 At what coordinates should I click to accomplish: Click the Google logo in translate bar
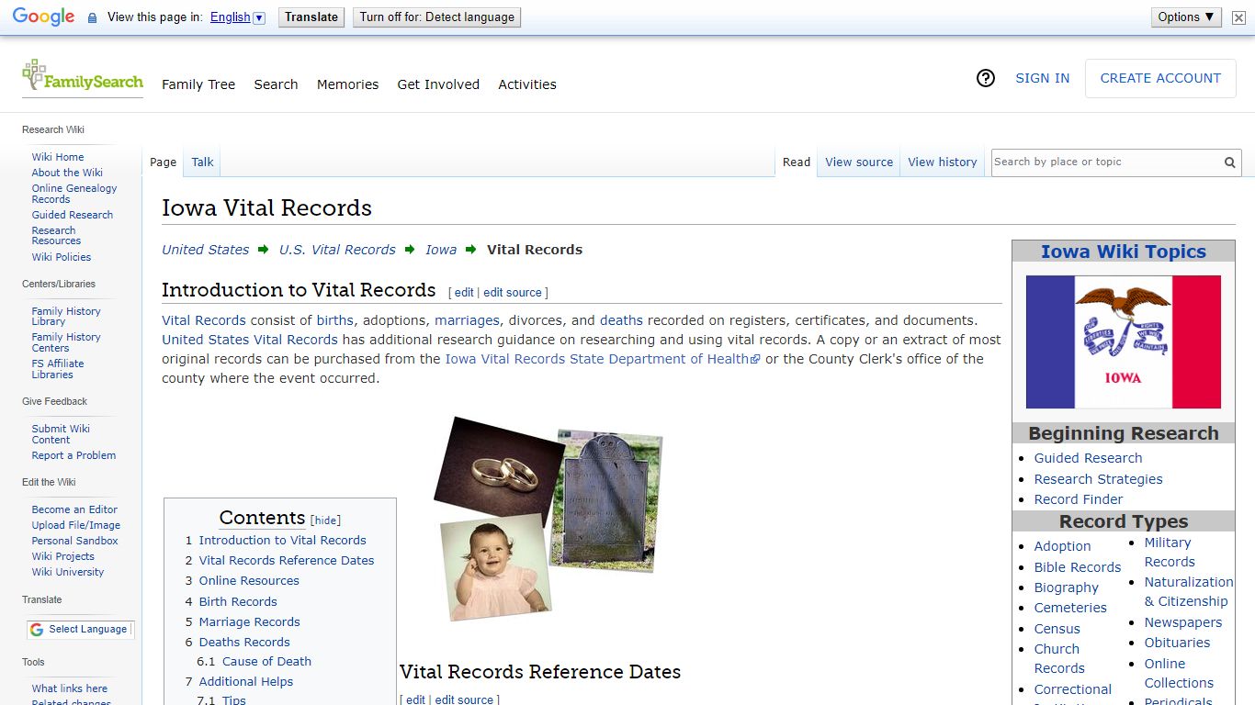click(43, 17)
